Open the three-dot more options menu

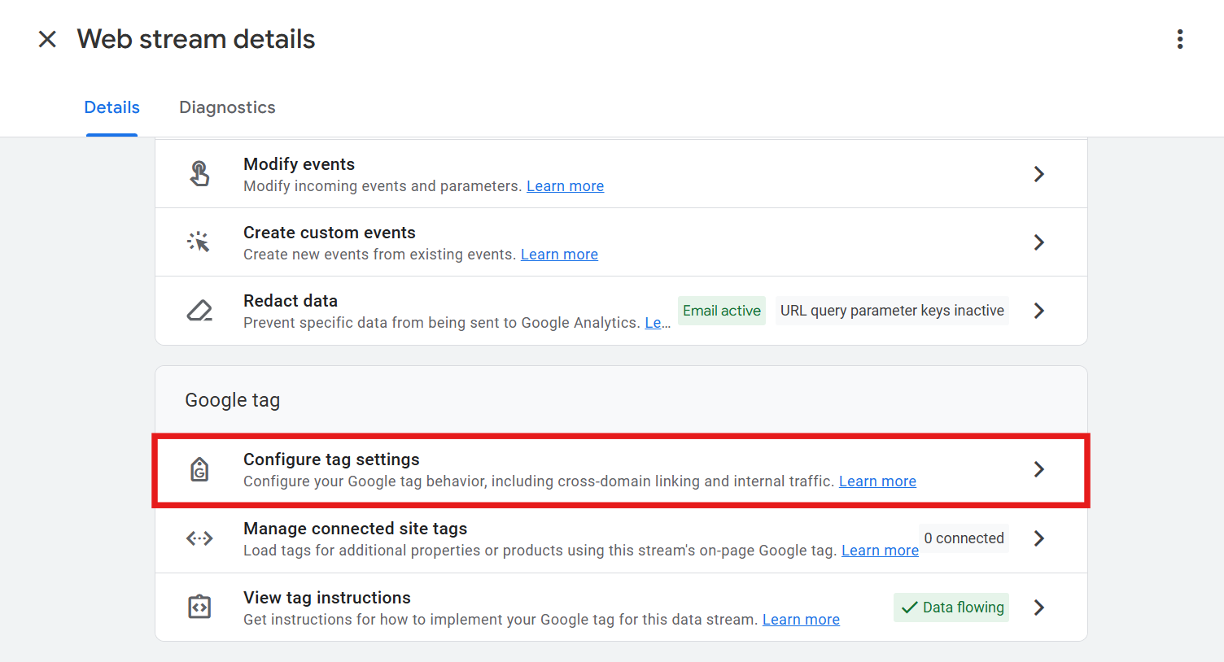(1180, 39)
